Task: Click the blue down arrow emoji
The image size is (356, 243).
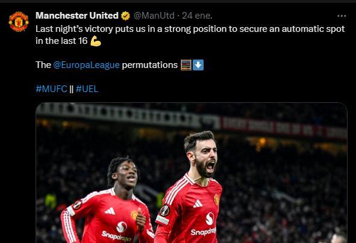Action: (x=198, y=65)
